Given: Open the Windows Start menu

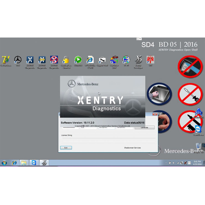Looking at the screenshot, I should (x=4, y=163).
